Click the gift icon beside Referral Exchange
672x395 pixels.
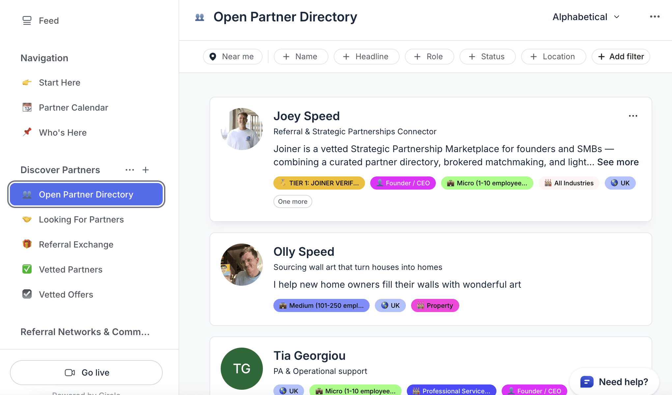click(27, 244)
